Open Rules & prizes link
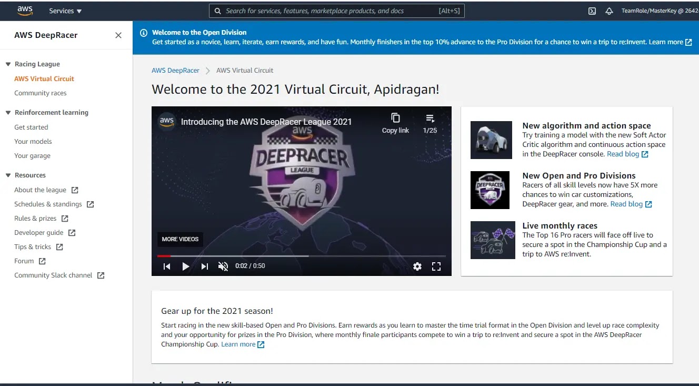 [x=35, y=218]
